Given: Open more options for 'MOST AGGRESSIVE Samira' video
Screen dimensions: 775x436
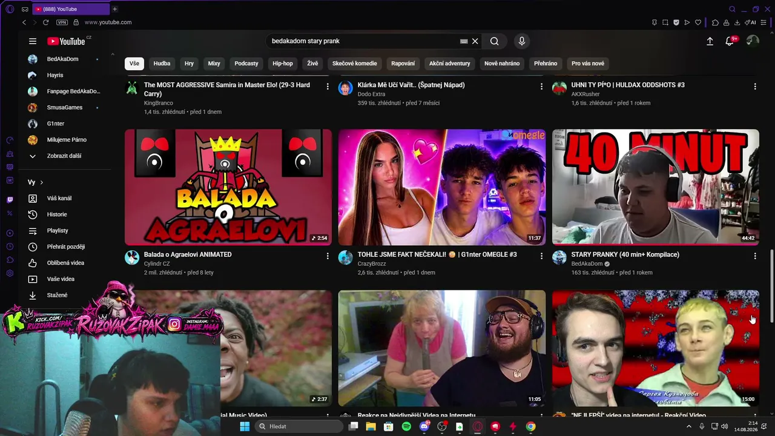Looking at the screenshot, I should click(328, 87).
